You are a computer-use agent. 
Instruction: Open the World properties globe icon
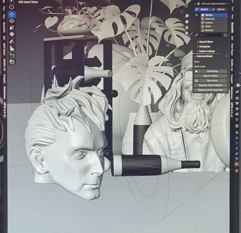tap(237, 119)
